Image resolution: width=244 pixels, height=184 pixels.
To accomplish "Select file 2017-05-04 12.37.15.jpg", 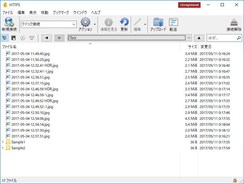I will pos(30,83).
